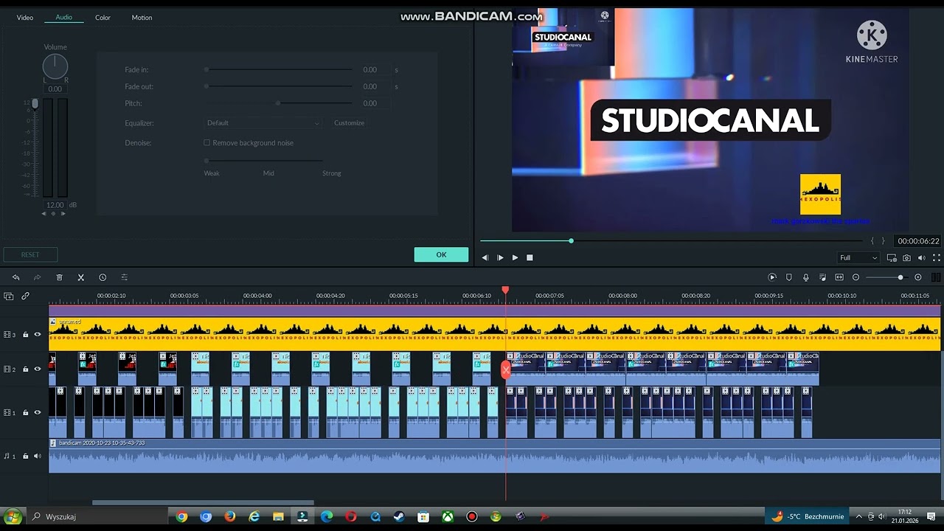
Task: Split clip using the scissors icon
Action: (x=80, y=277)
